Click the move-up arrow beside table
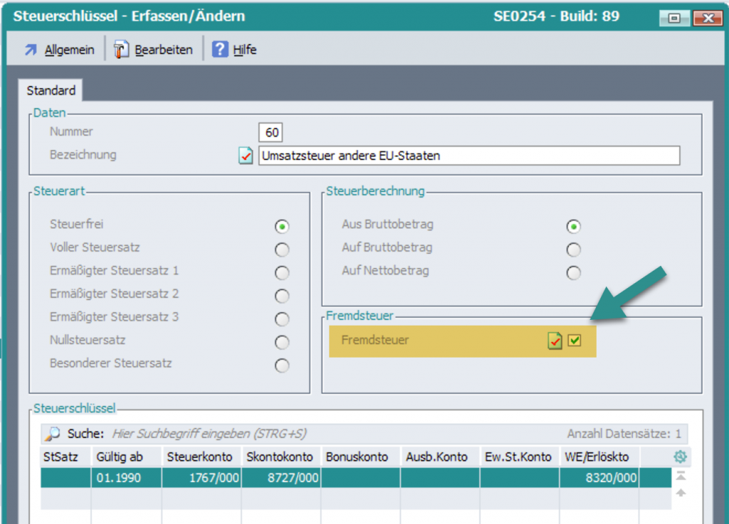This screenshot has width=729, height=524. 681,493
